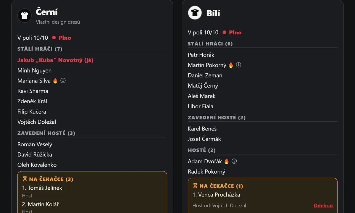The width and height of the screenshot is (355, 213).
Task: Click the fire emoji next to Adam Dvořák
Action: click(227, 161)
